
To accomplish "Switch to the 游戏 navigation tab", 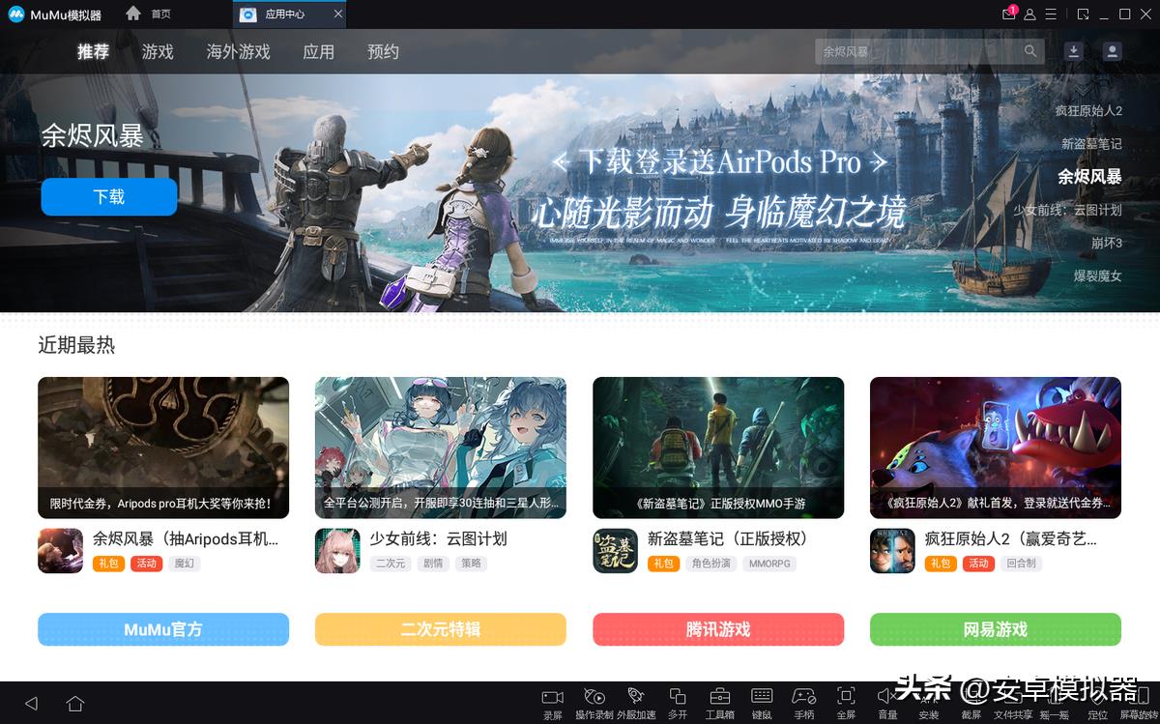I will click(158, 52).
